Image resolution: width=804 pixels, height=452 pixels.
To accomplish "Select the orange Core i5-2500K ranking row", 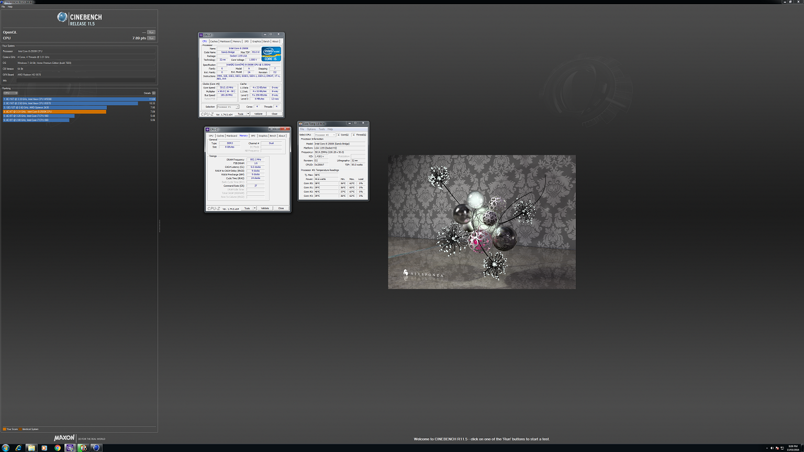I will point(79,111).
